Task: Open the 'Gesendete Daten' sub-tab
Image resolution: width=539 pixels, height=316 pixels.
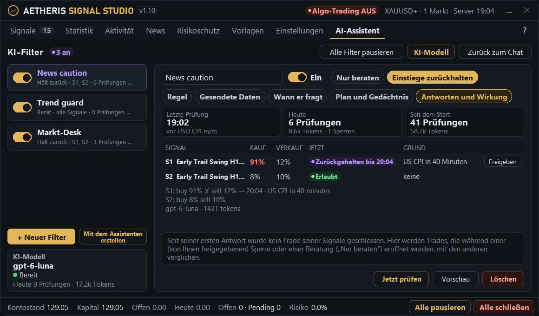Action: tap(230, 97)
